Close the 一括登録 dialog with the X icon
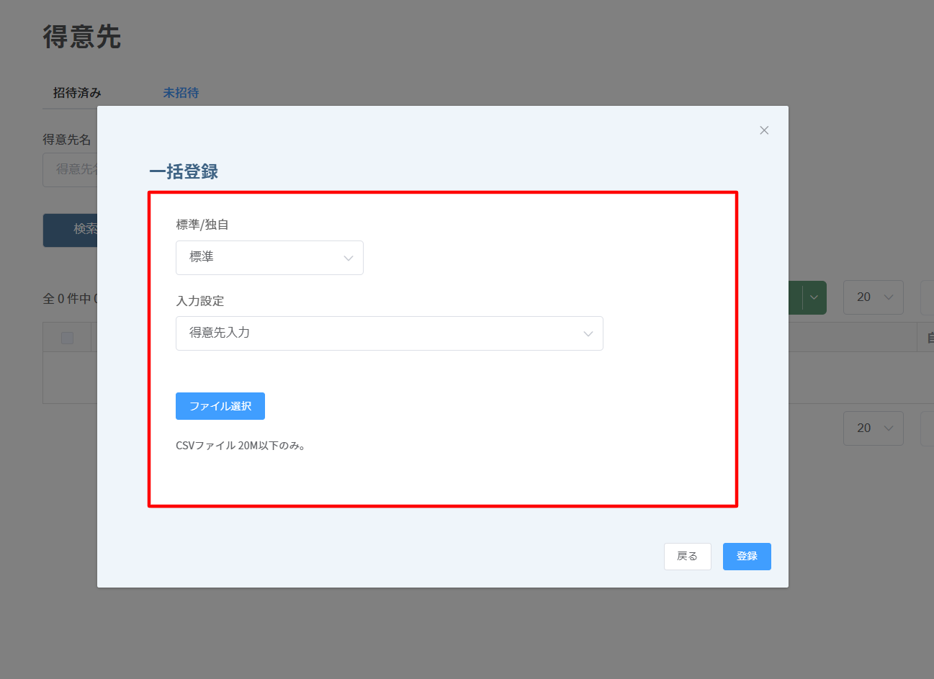934x679 pixels. click(x=764, y=130)
